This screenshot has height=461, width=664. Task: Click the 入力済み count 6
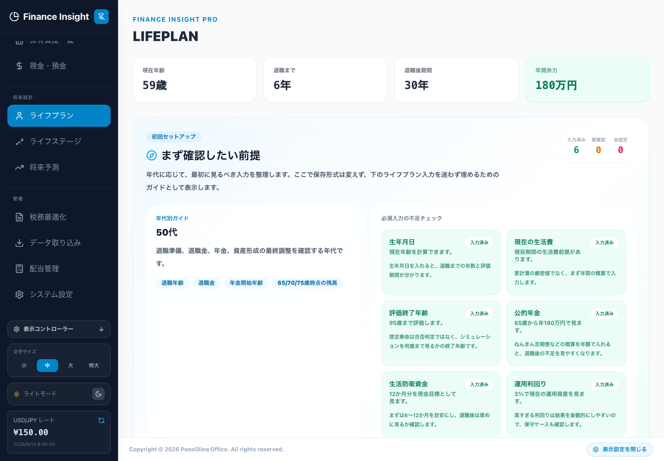(576, 150)
